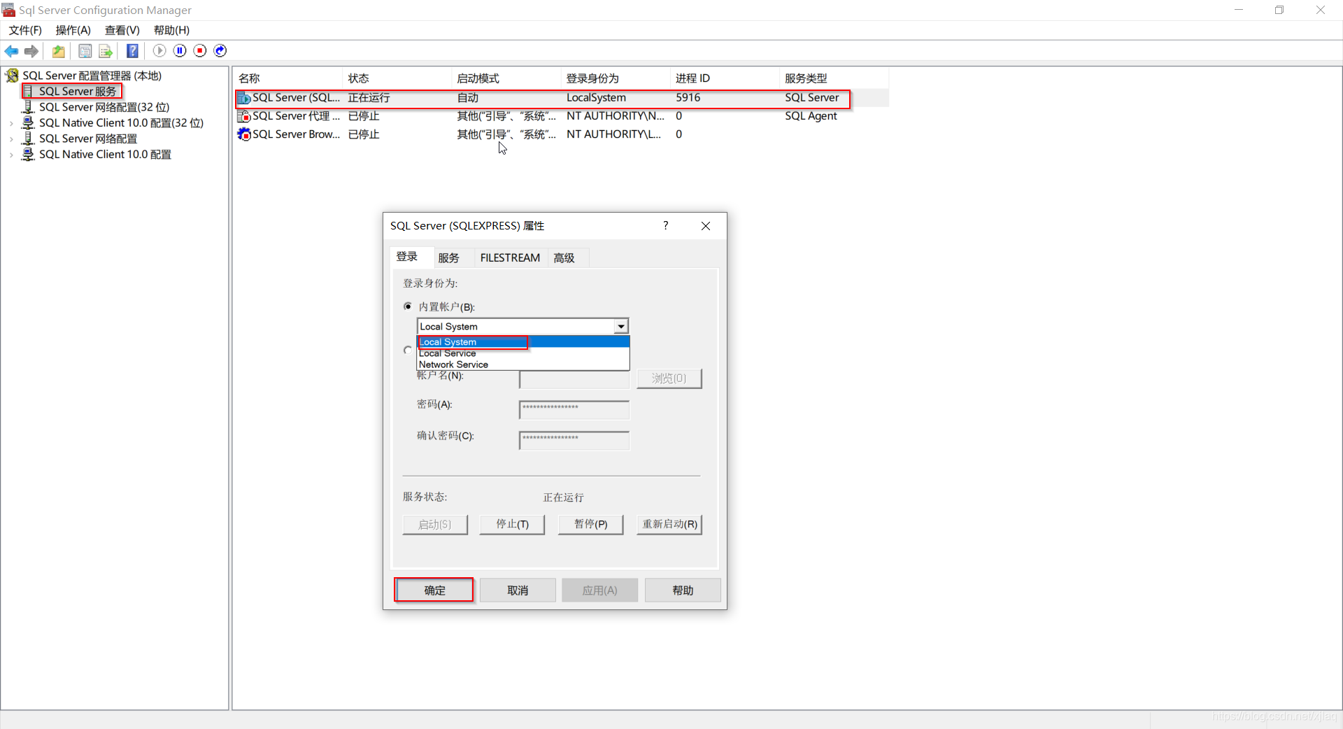Image resolution: width=1343 pixels, height=729 pixels.
Task: Select SQL Server 网络配置(32 位) node
Action: [104, 107]
